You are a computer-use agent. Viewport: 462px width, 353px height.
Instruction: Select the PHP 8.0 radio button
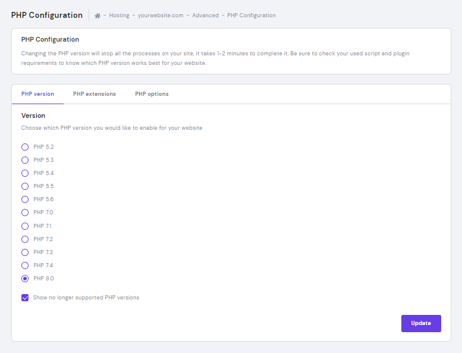click(25, 279)
